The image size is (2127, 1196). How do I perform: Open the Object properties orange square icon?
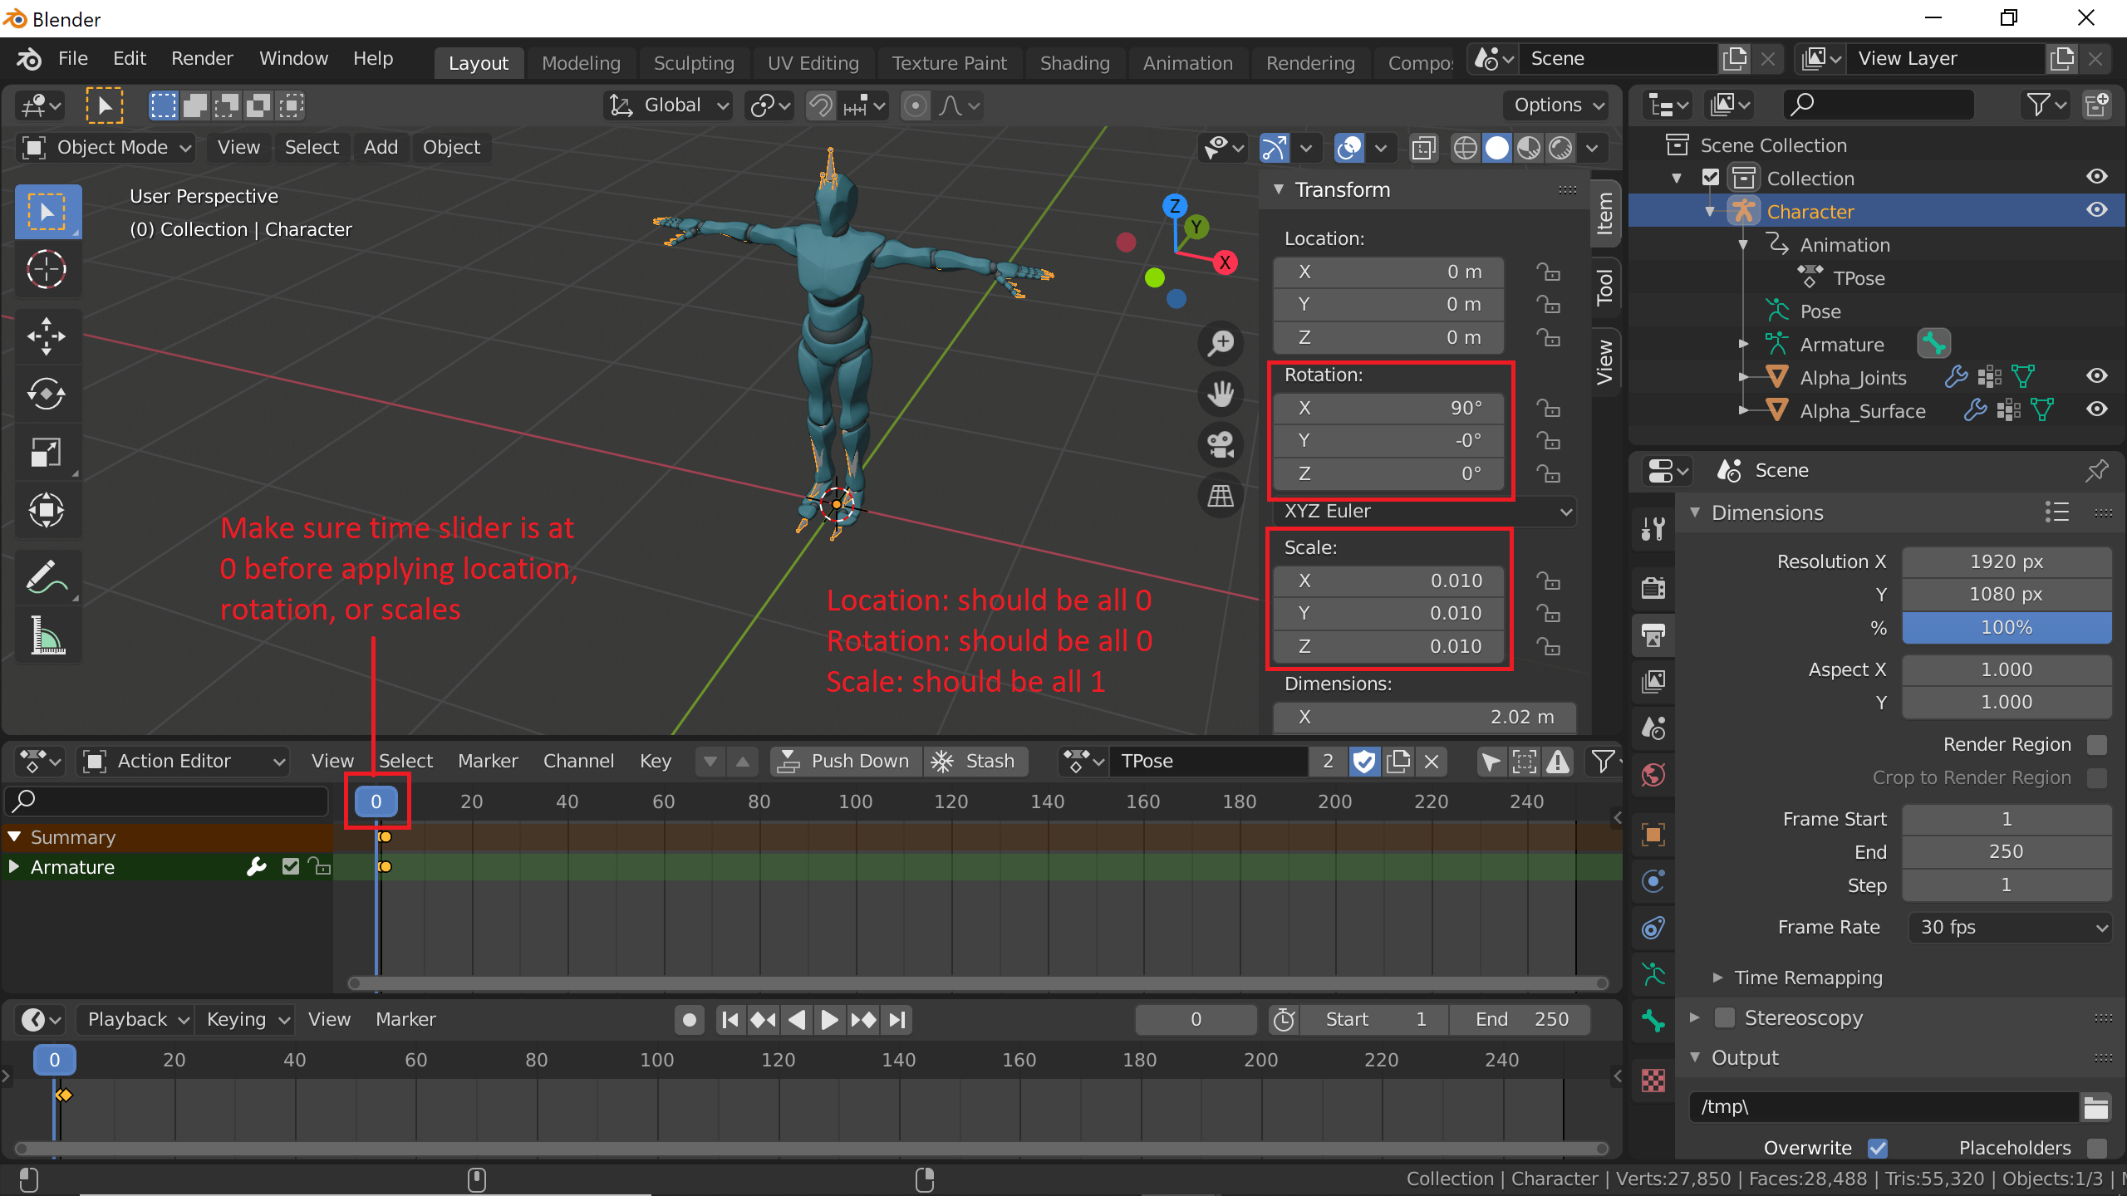pos(1653,835)
